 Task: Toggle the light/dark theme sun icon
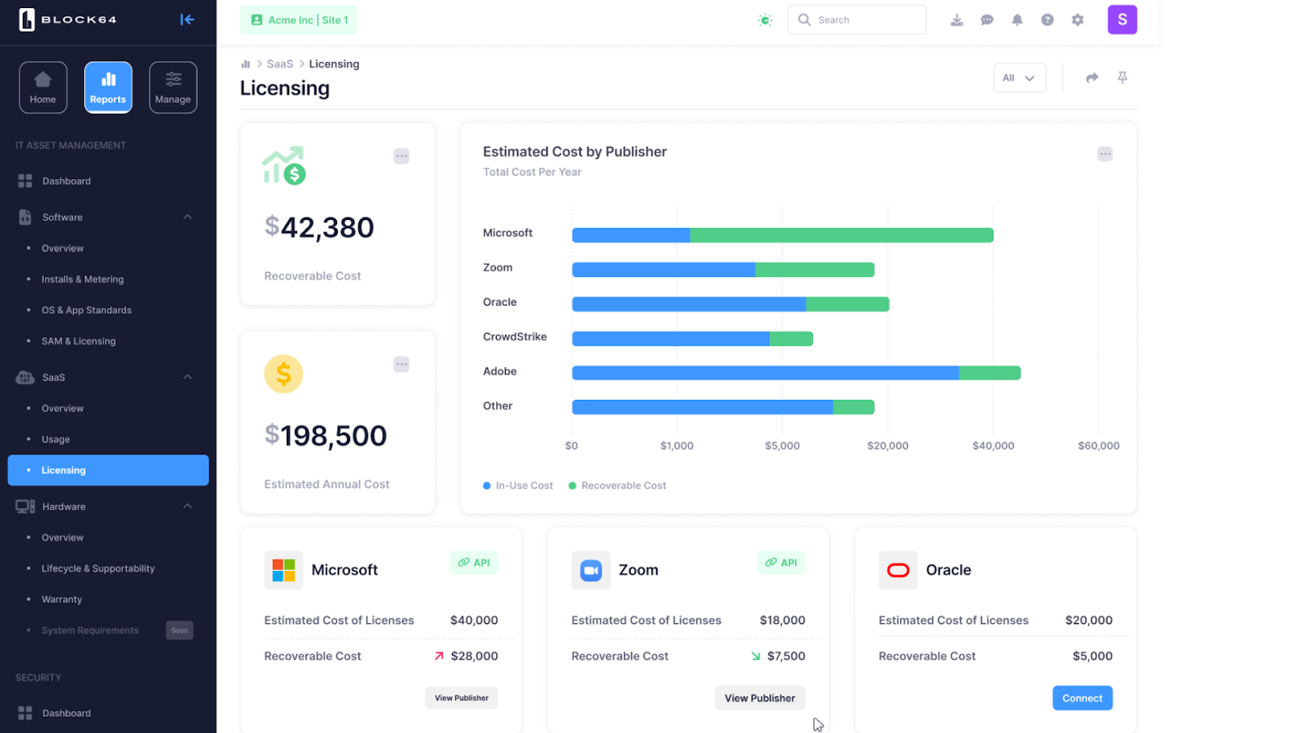pos(765,20)
